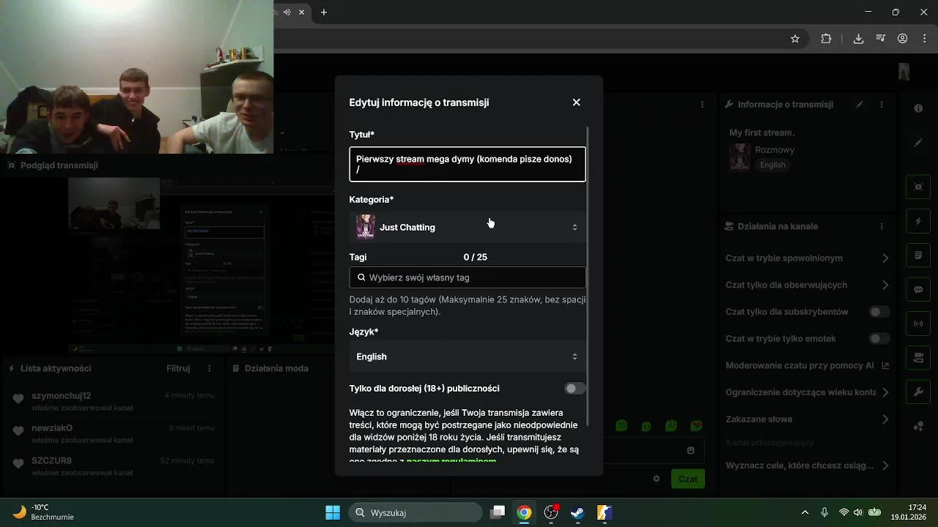Screen dimensions: 938x527
Task: Click the green Czat send button
Action: [x=687, y=479]
